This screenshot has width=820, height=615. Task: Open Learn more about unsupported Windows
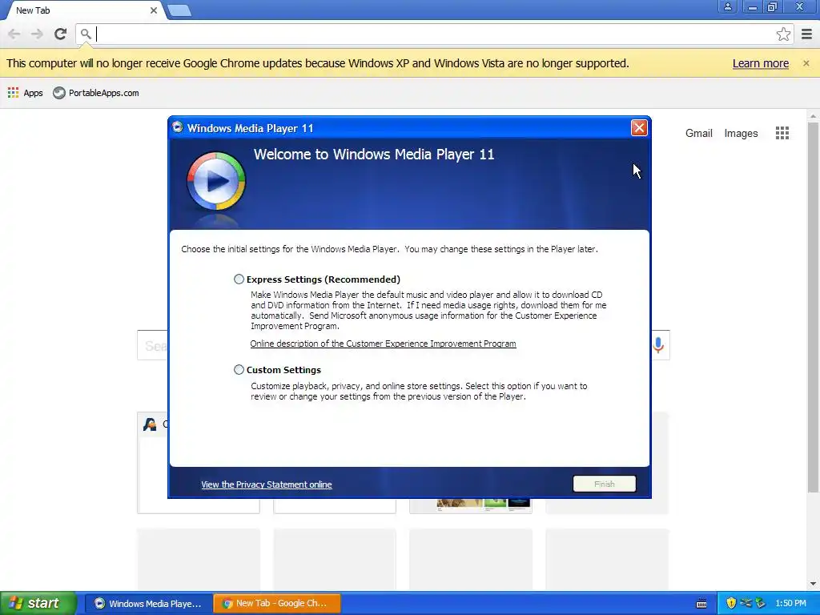(761, 63)
